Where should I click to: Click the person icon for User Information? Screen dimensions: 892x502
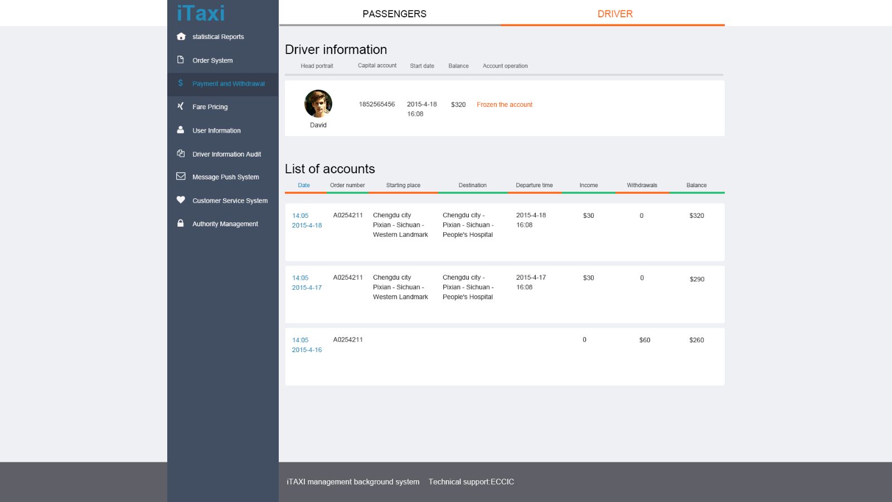tap(181, 130)
